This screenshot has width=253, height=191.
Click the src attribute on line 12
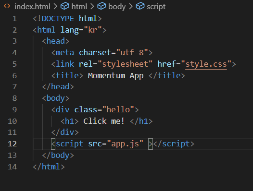(95, 144)
